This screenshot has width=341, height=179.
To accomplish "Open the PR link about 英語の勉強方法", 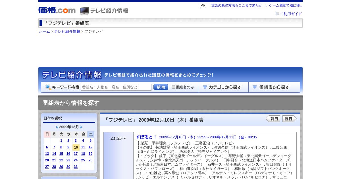I will pos(255,5).
